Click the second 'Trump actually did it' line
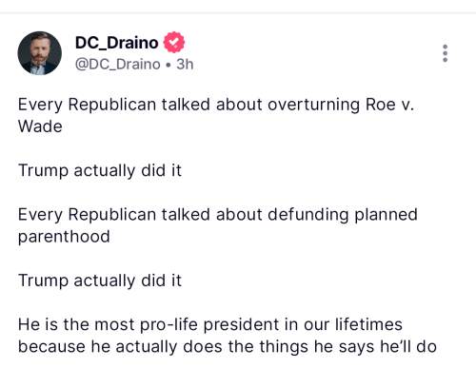This screenshot has height=368, width=476. tap(100, 281)
